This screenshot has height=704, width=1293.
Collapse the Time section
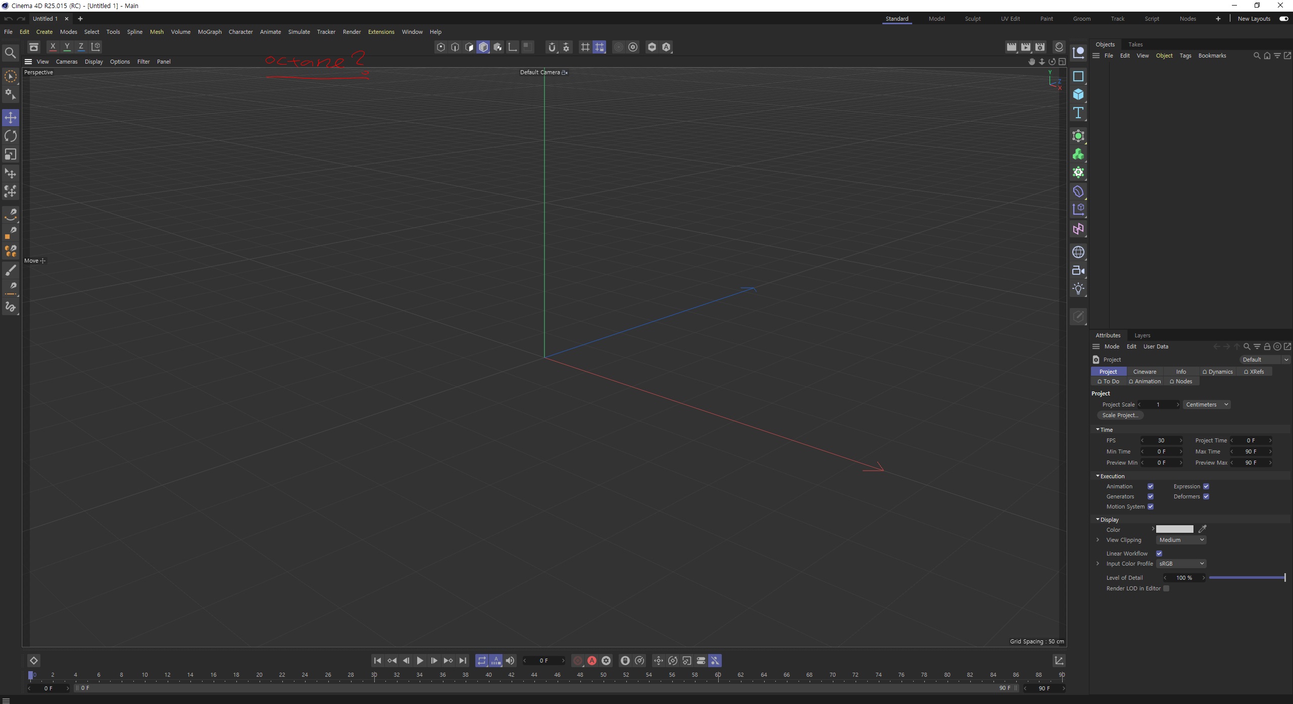click(1098, 430)
